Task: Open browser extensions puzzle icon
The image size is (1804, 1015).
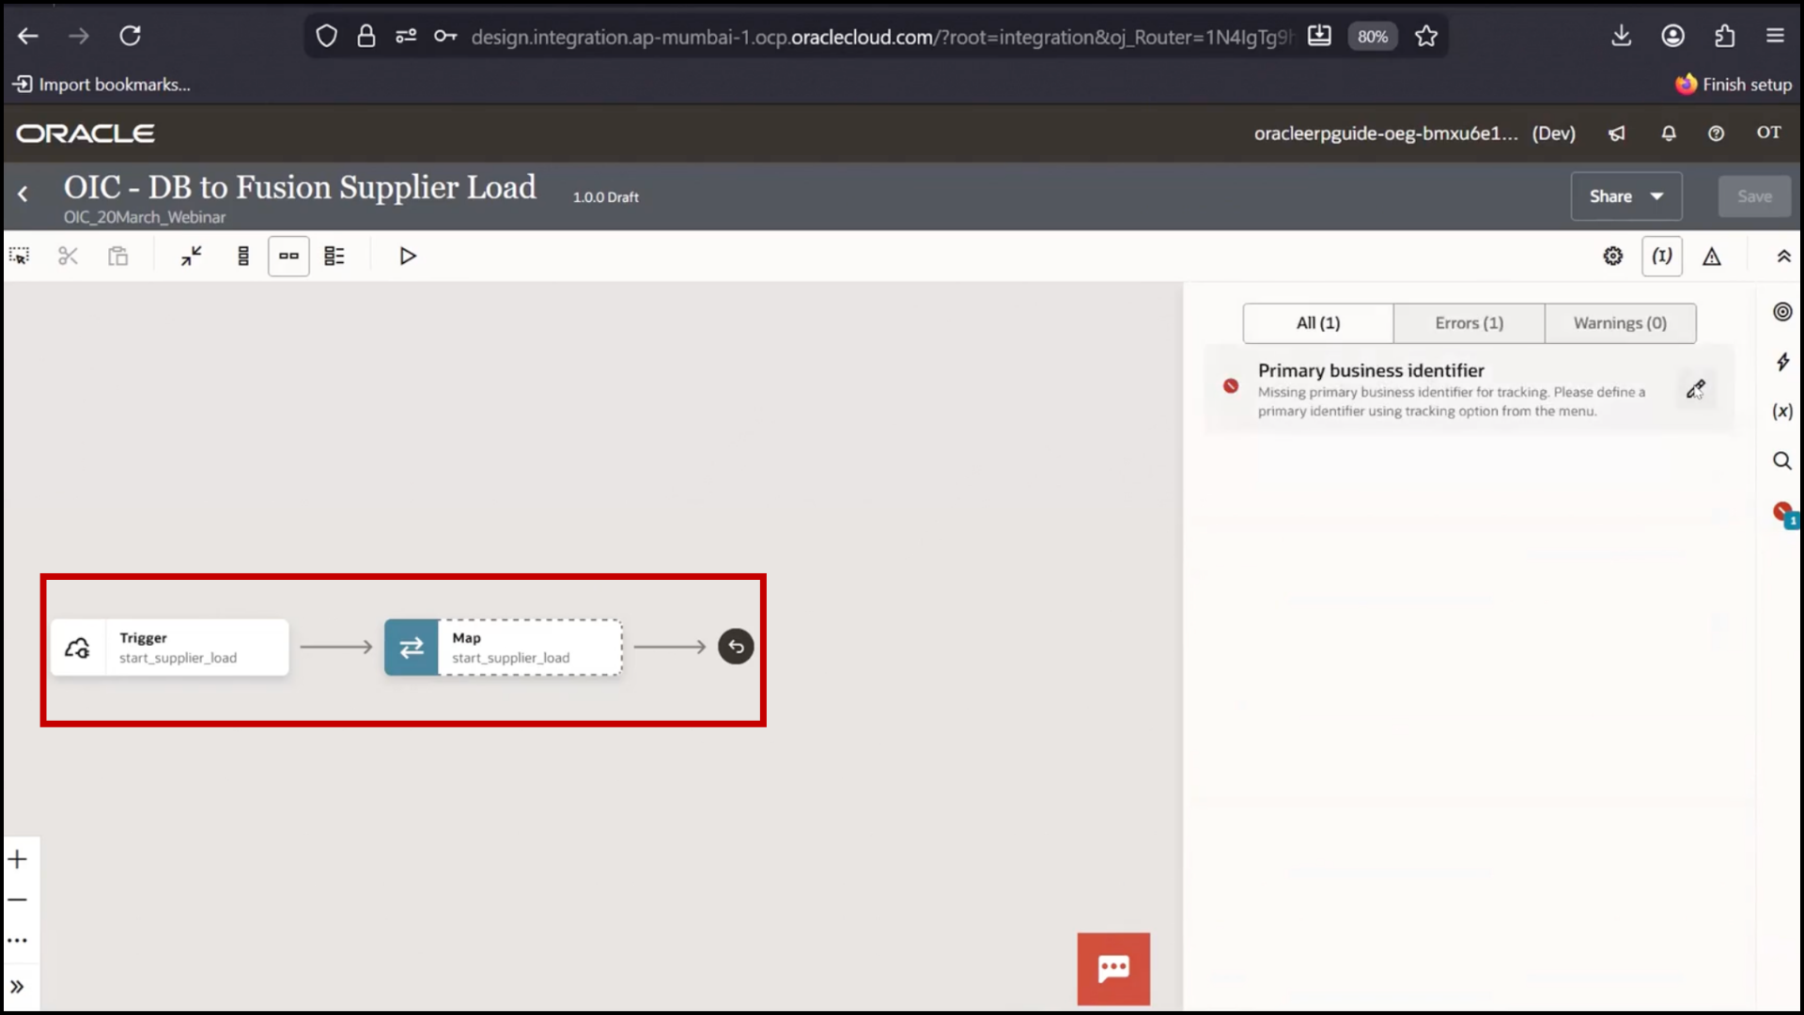Action: 1724,36
